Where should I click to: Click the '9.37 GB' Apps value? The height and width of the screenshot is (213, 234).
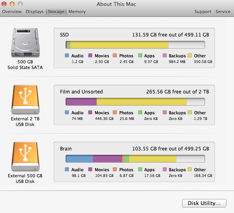point(151,61)
